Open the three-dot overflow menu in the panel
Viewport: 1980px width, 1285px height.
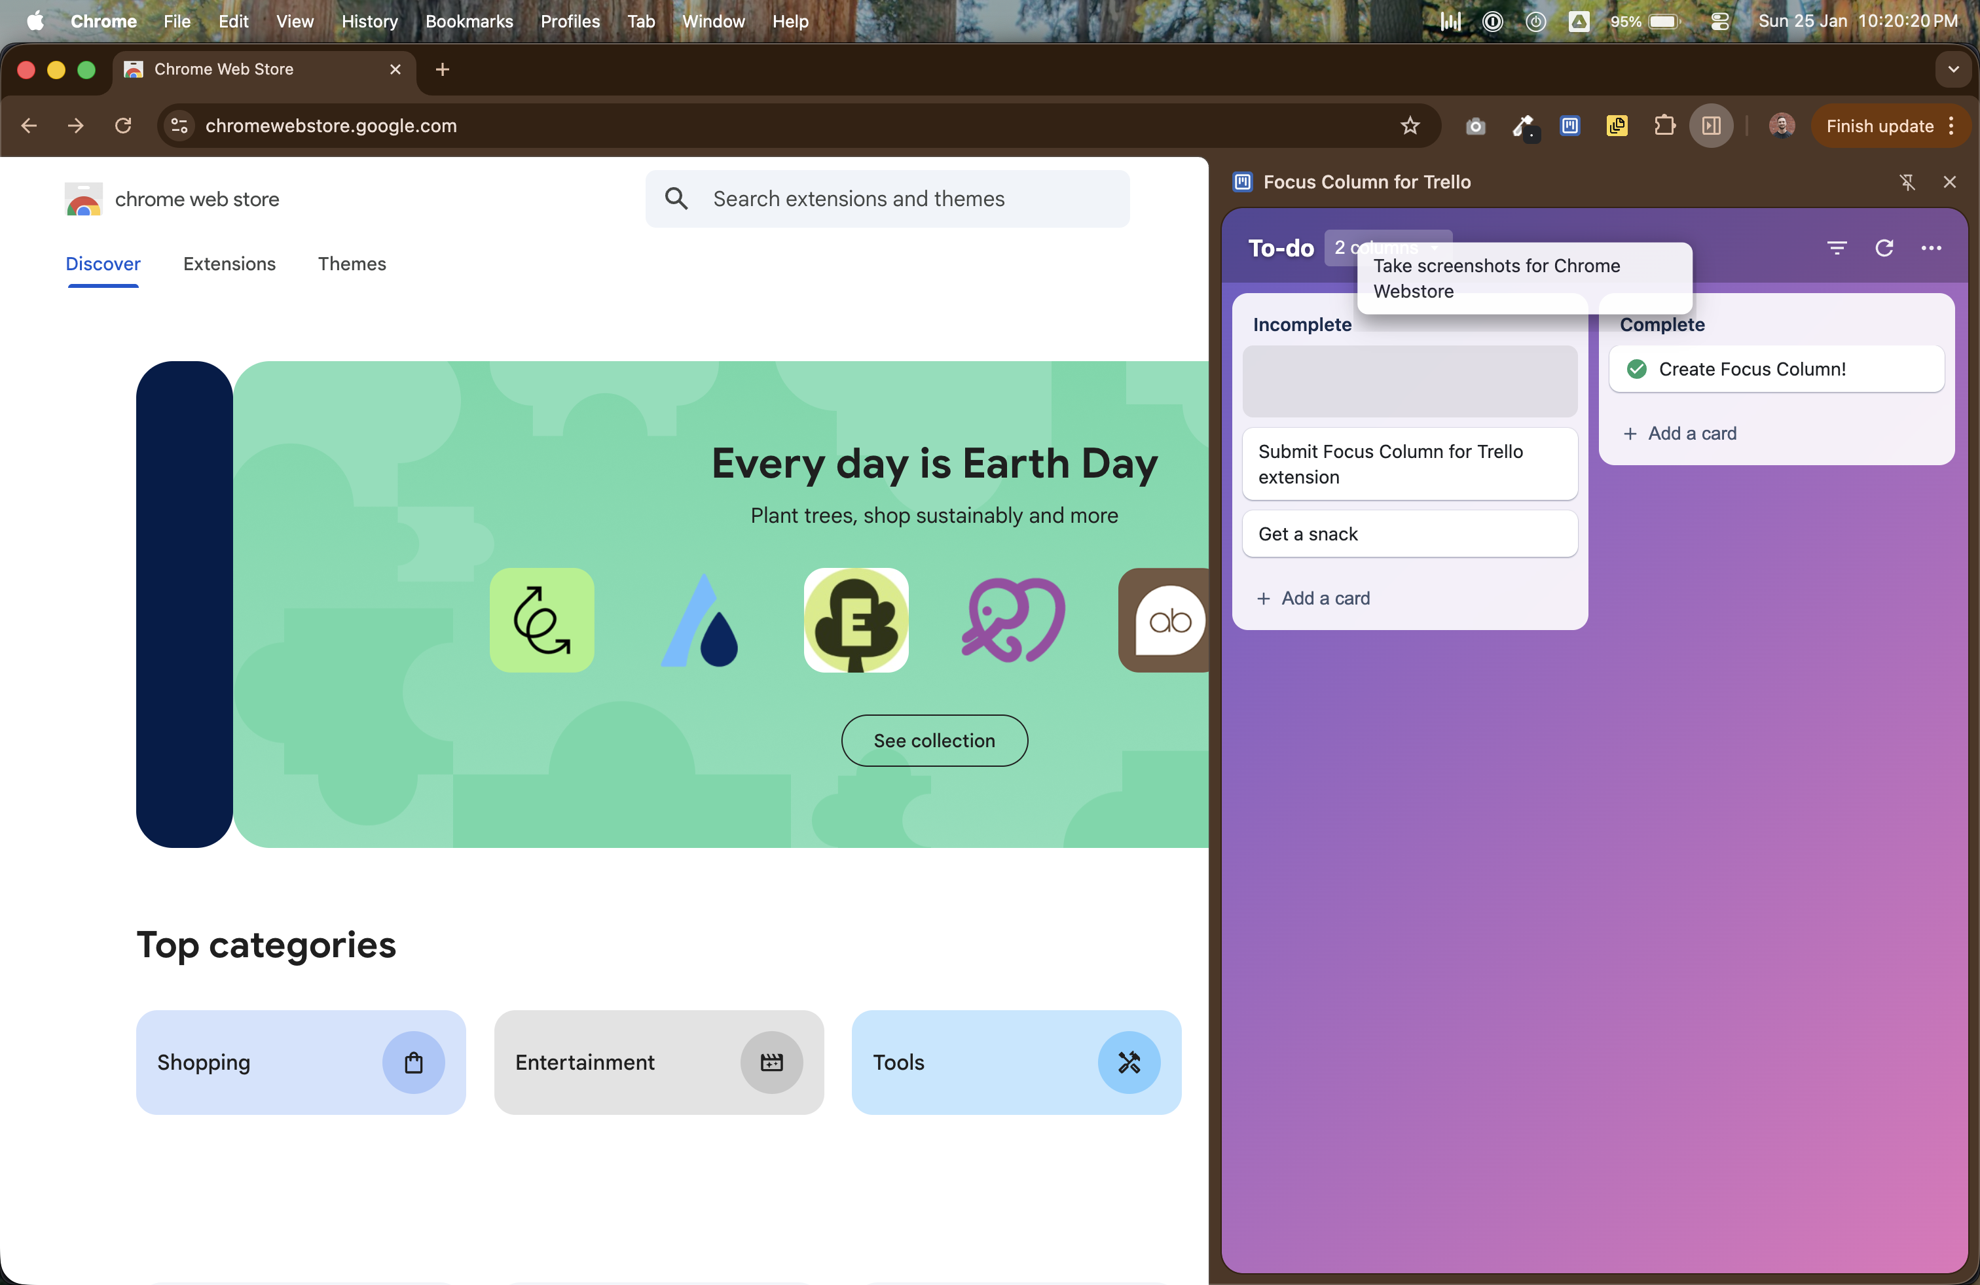coord(1933,249)
